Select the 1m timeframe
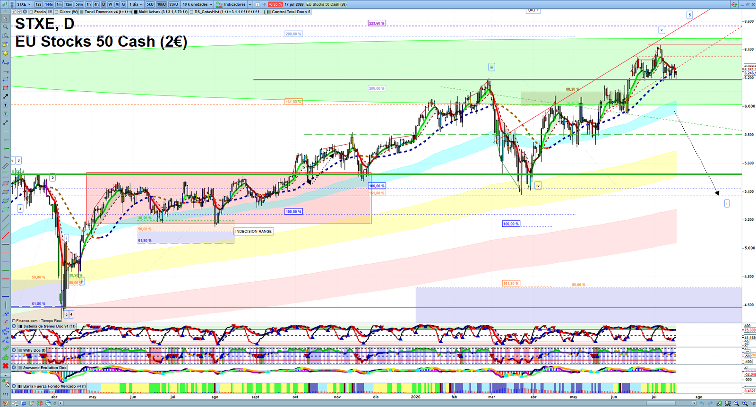 (59, 4)
